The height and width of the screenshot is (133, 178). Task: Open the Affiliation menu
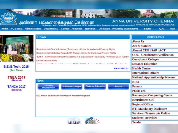pyautogui.click(x=104, y=29)
